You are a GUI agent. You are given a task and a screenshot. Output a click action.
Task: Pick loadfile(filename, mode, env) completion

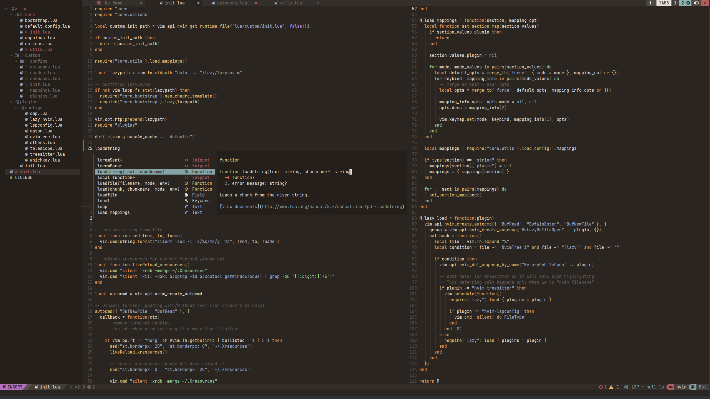click(155, 183)
